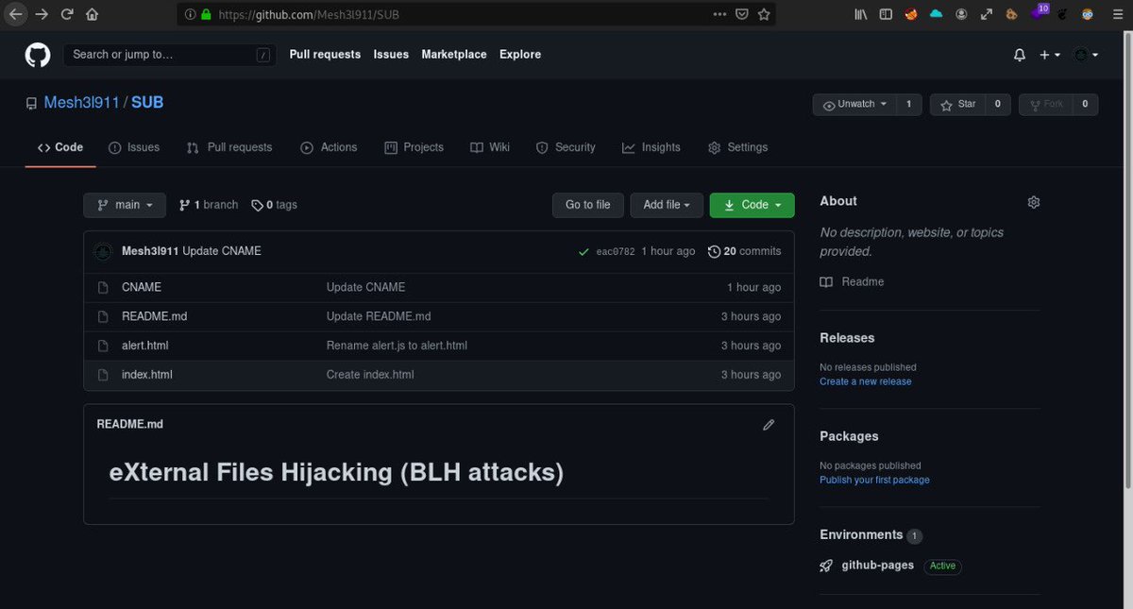Open top navigation Pull requests link
Image resolution: width=1133 pixels, height=609 pixels.
tap(325, 55)
